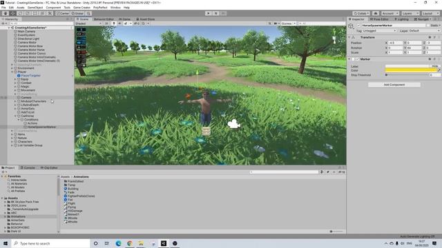Open Microsoft Edge from the taskbar
The image size is (442, 248).
point(118,243)
